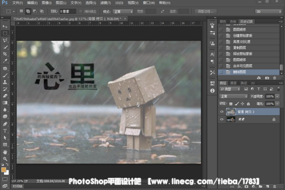Viewport: 285px width, 190px height.
Task: Open the 文件(F) file menu
Action: coord(18,3)
